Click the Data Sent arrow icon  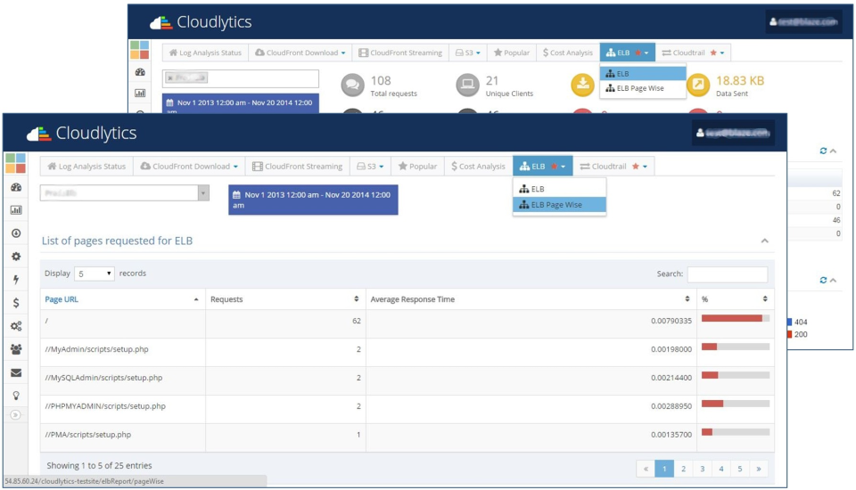698,85
